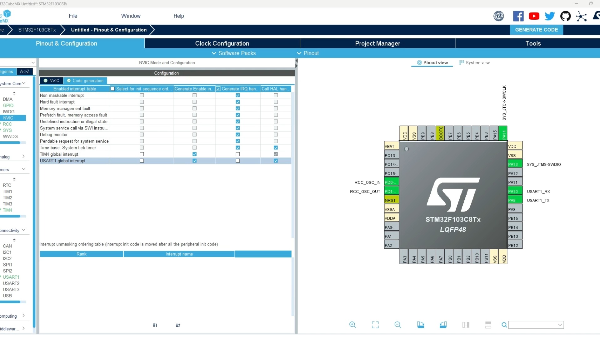Click the GENERATE CODE button
Image resolution: width=600 pixels, height=337 pixels.
click(x=536, y=30)
